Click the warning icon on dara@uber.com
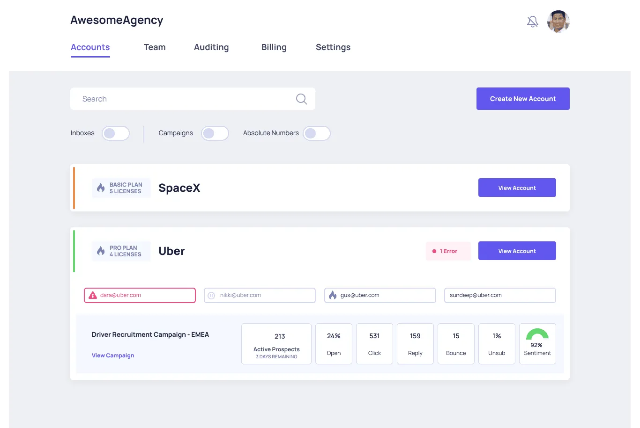Screen dimensions: 640x428 click(x=93, y=295)
